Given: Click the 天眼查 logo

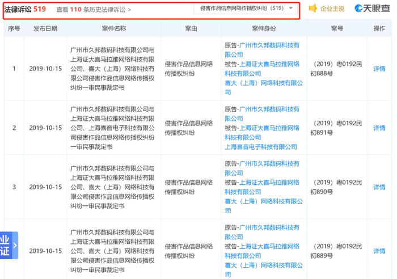Looking at the screenshot, I should (372, 9).
